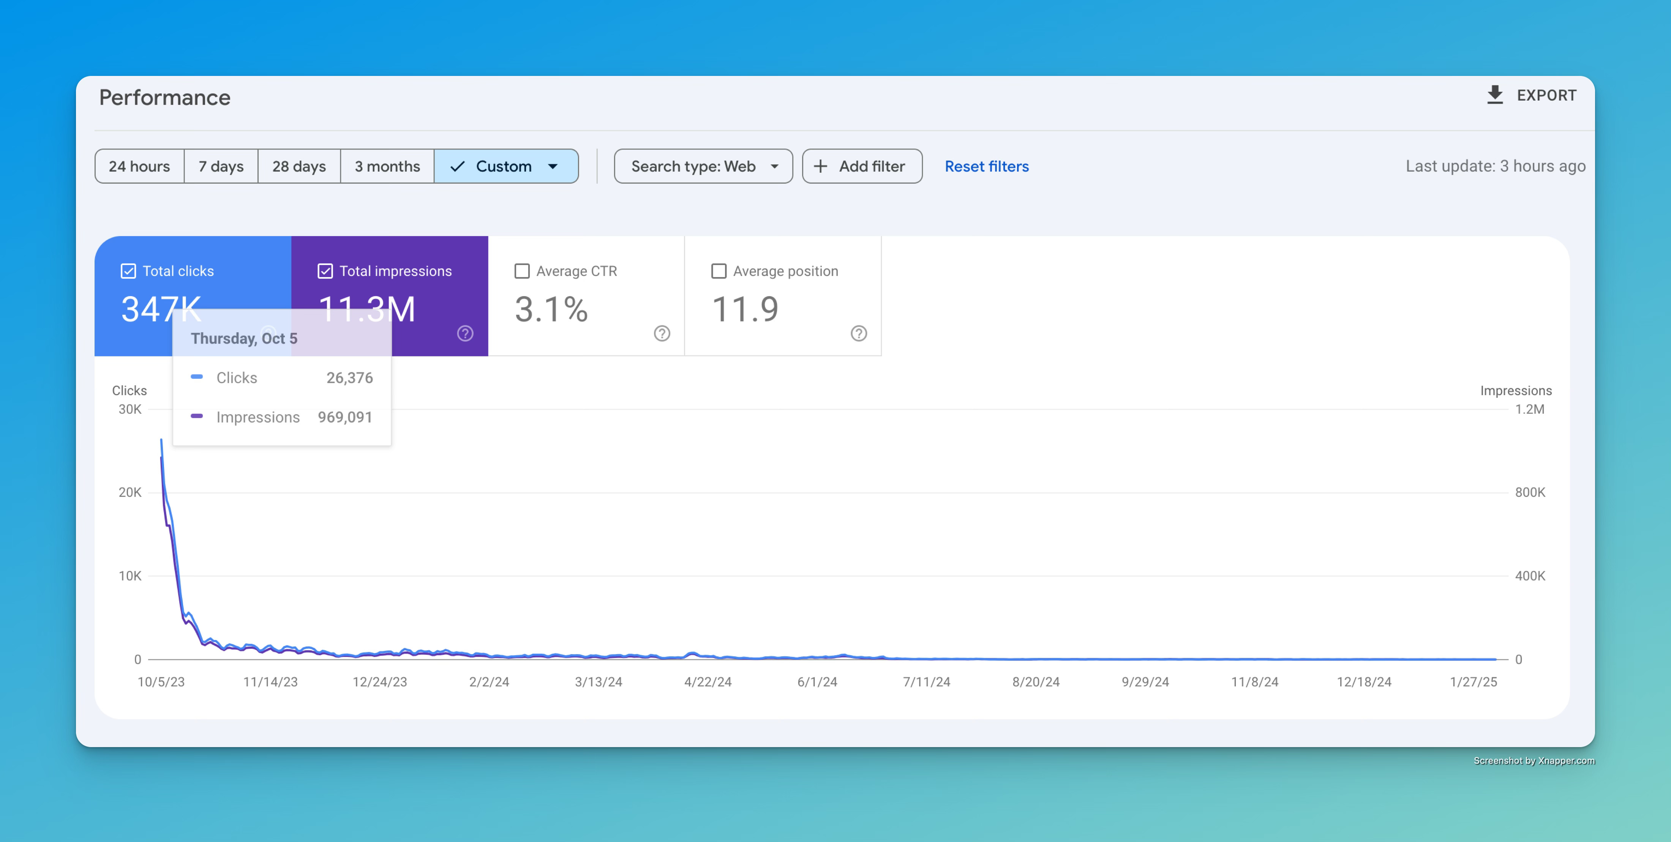The height and width of the screenshot is (842, 1671).
Task: Uncheck the Total clicks checkbox
Action: [x=128, y=271]
